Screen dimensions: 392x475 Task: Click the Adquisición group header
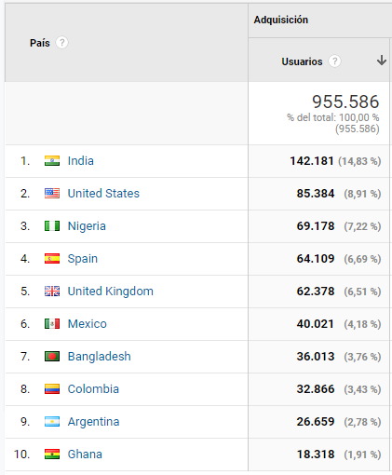pos(281,20)
